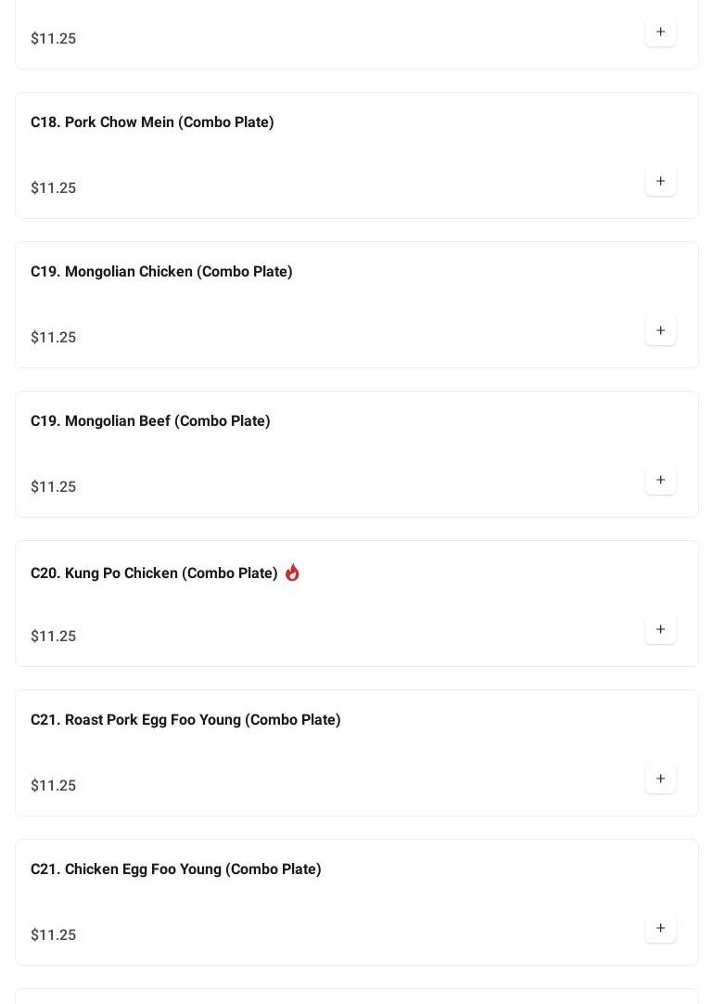Viewport: 714px width, 1004px height.
Task: Open C21. Roast Pork Egg Foo Young title
Action: (x=185, y=720)
